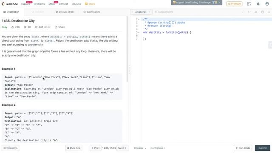Switch to the Solution tab
Screen dimensions: 272x153
38,12
